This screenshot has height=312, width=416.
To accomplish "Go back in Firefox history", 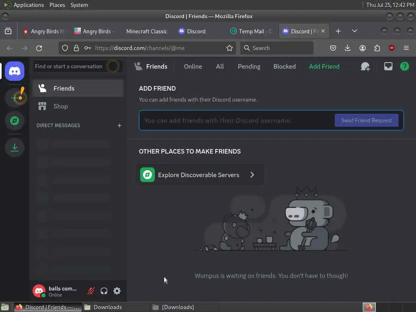I will click(x=10, y=48).
